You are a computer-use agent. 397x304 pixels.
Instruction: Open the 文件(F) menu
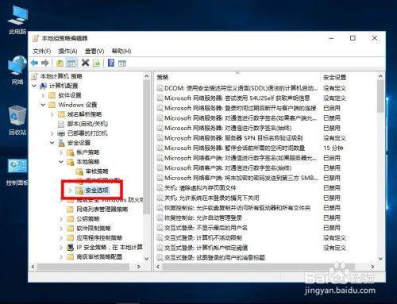click(x=41, y=51)
